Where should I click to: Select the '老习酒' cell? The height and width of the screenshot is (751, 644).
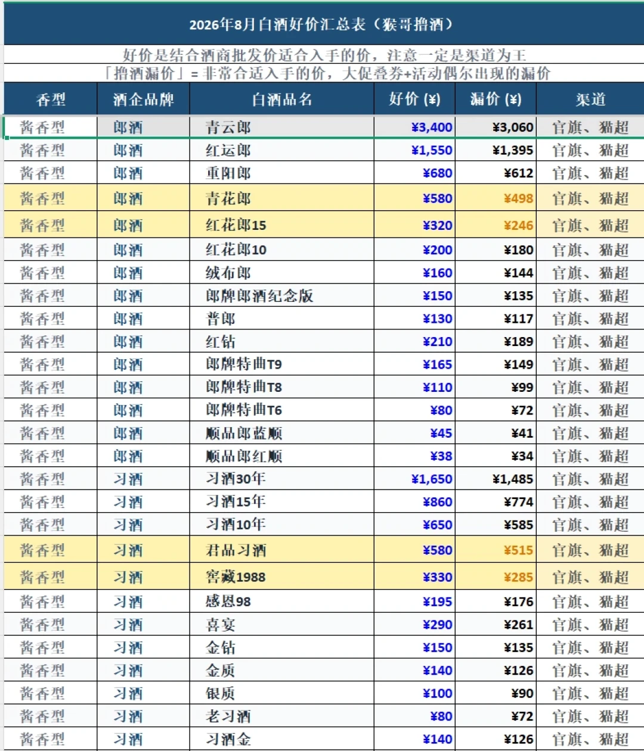(282, 716)
